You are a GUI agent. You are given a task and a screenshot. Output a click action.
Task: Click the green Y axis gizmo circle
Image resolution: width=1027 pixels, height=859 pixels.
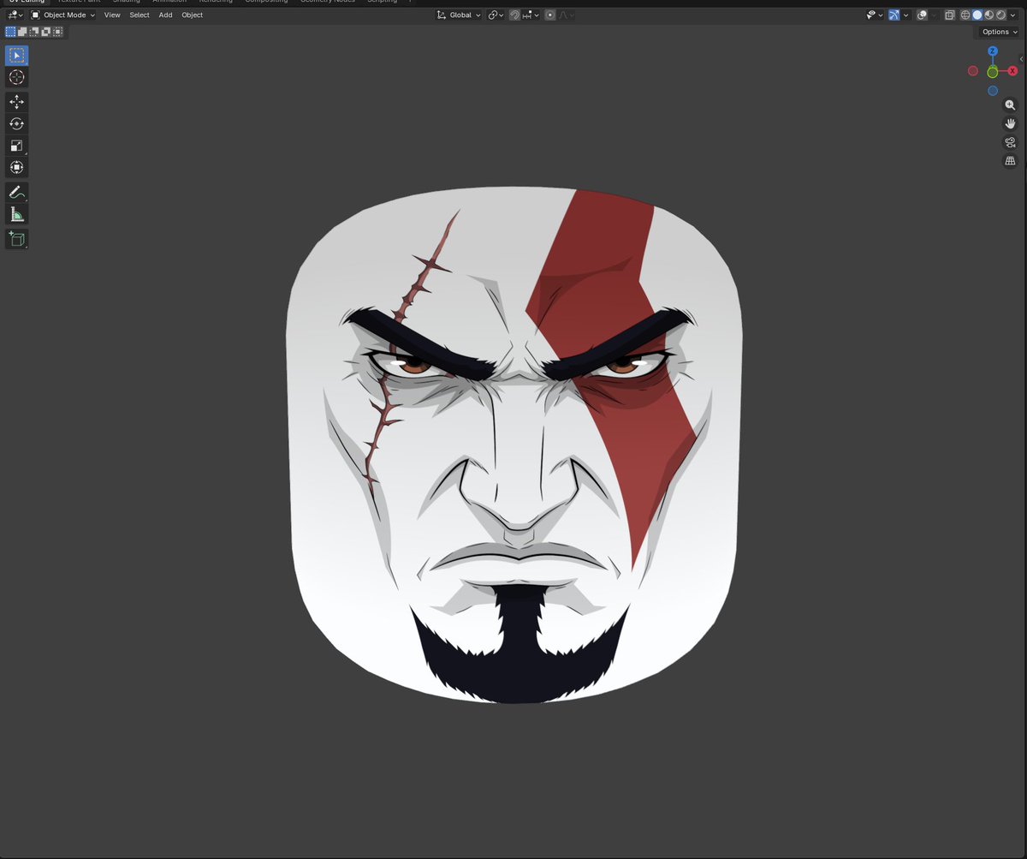tap(993, 72)
